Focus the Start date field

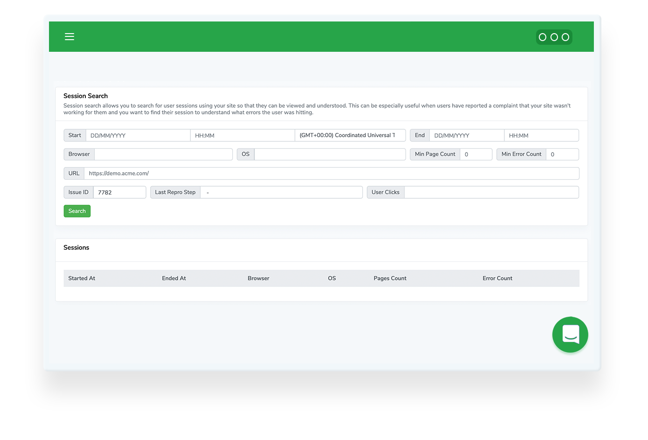138,135
